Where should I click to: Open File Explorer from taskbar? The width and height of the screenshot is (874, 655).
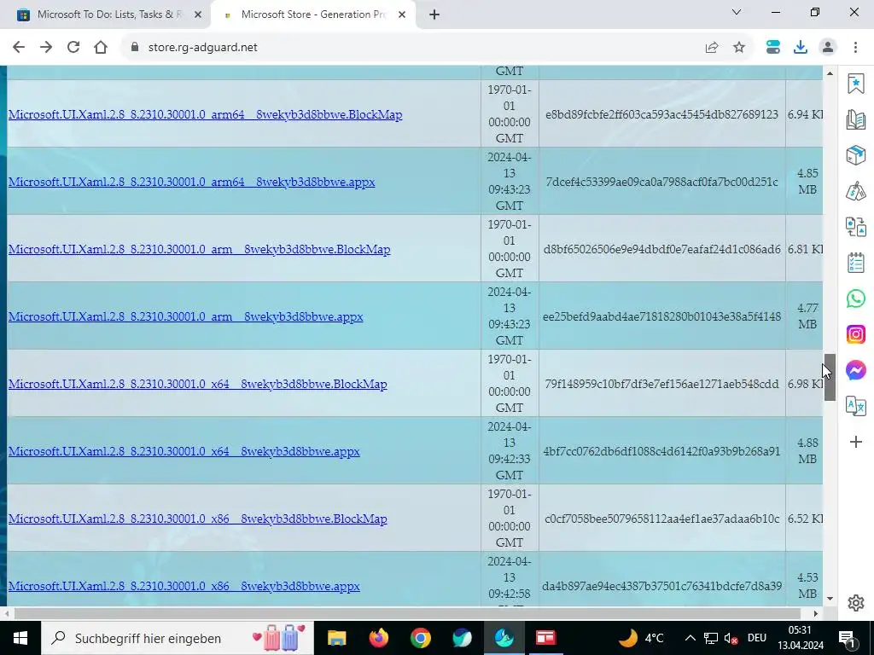pos(336,638)
